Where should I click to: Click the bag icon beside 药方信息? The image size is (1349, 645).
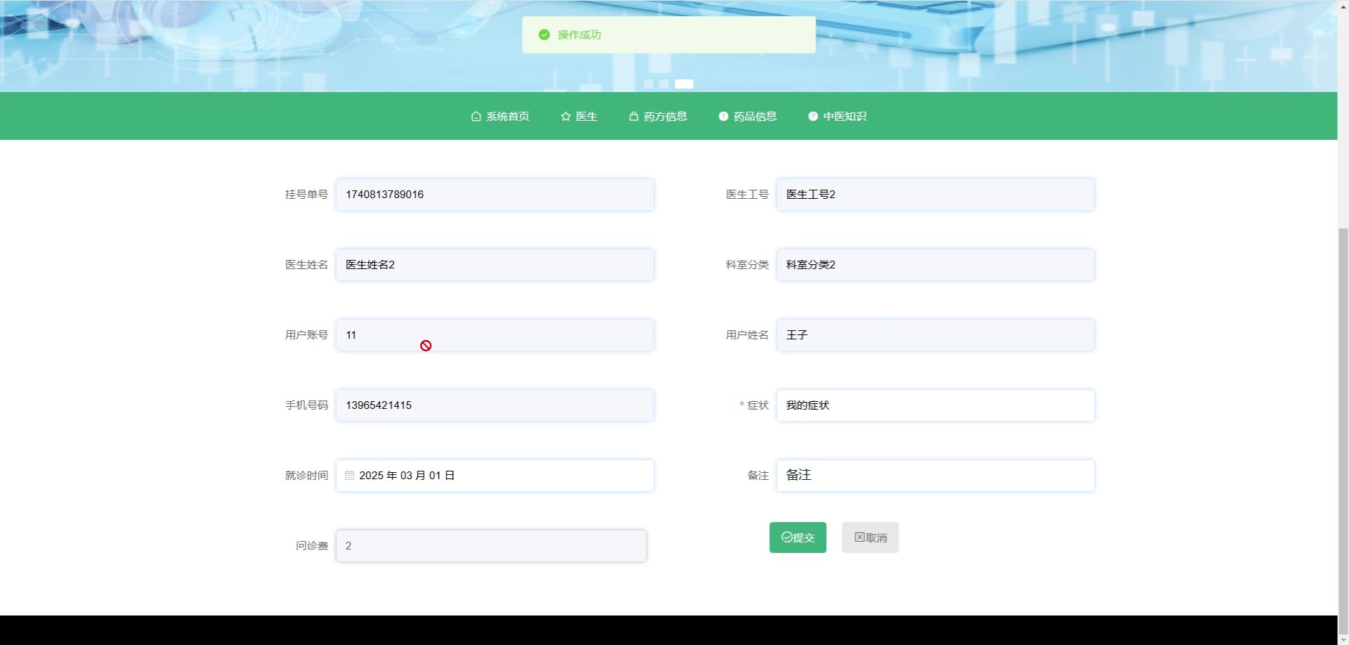[634, 117]
